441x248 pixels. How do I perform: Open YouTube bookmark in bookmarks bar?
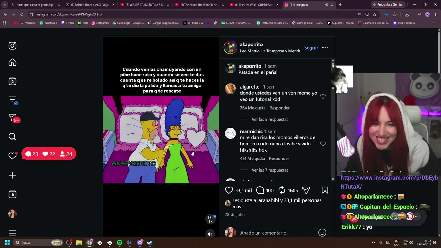pyautogui.click(x=24, y=23)
